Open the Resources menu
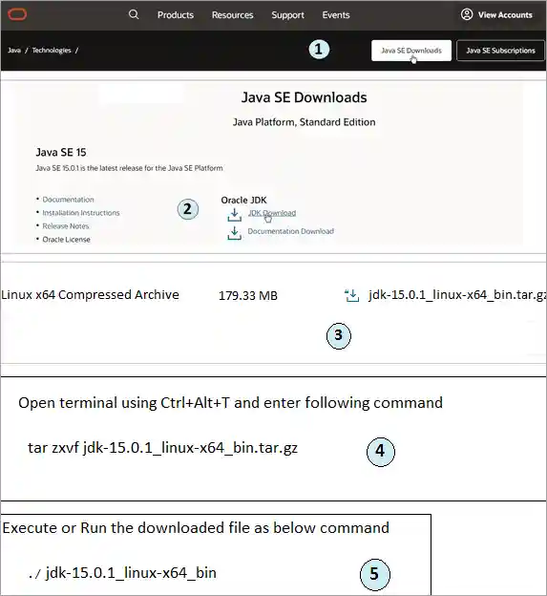This screenshot has width=547, height=596. coord(233,15)
